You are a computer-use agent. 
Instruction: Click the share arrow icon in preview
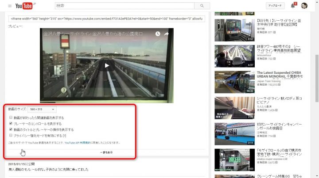tap(166, 34)
